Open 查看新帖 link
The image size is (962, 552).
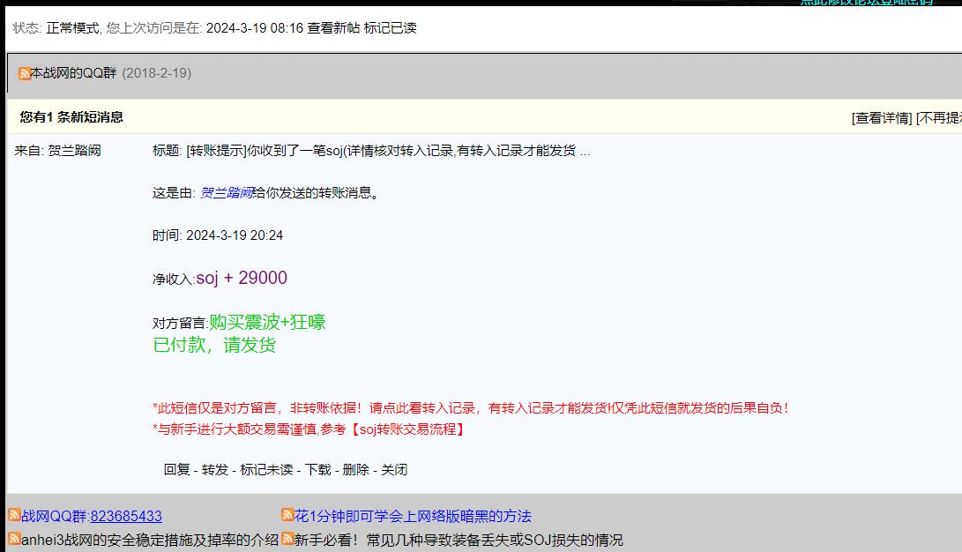[332, 28]
